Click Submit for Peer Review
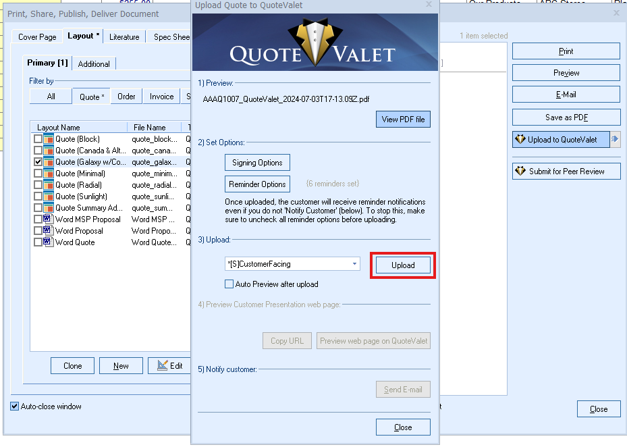The height and width of the screenshot is (447, 627). [566, 172]
